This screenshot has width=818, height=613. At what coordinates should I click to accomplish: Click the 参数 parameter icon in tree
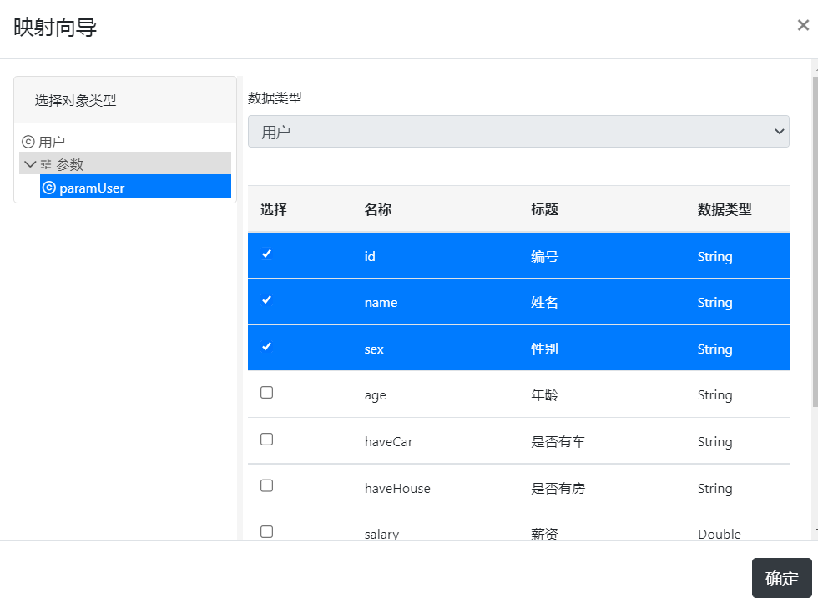(x=46, y=165)
